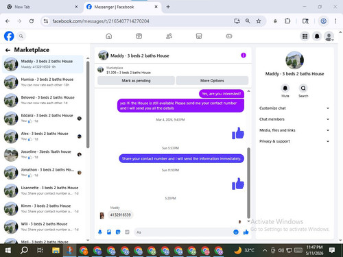Viewport: 343px width, 257px height.
Task: Open Maddy's large profile picture in right panel
Action: (294, 60)
